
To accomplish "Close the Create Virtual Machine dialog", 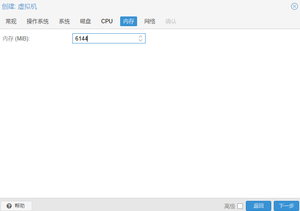I will (x=294, y=6).
